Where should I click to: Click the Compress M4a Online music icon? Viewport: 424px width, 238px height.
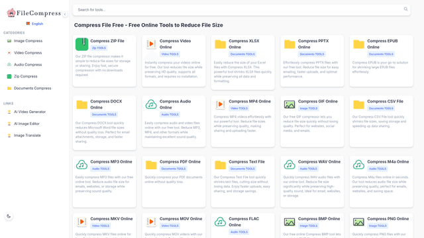[359, 165]
